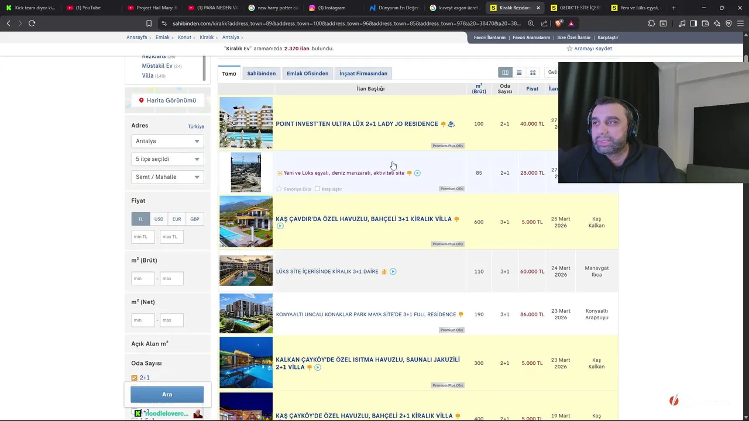Select the Emlak Ofisinden tab

(307, 74)
